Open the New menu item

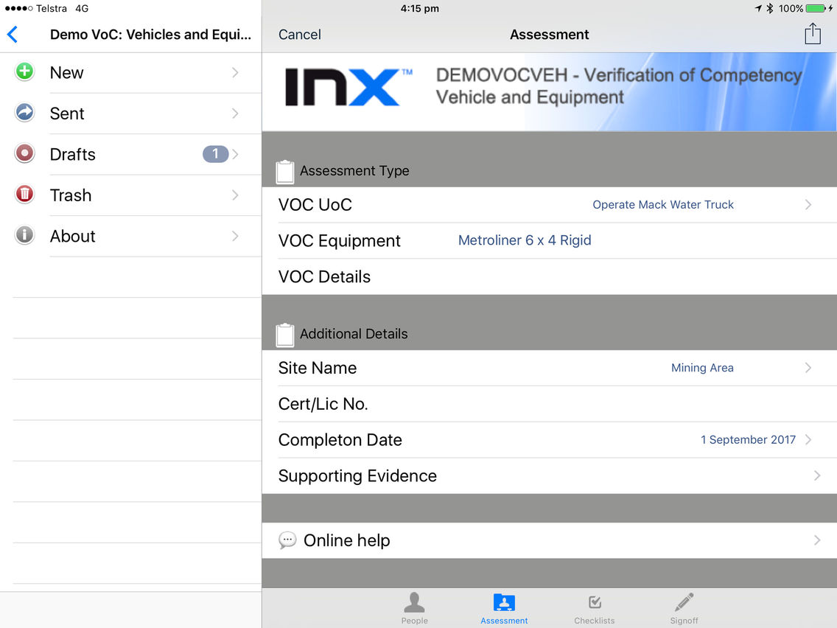pos(131,73)
